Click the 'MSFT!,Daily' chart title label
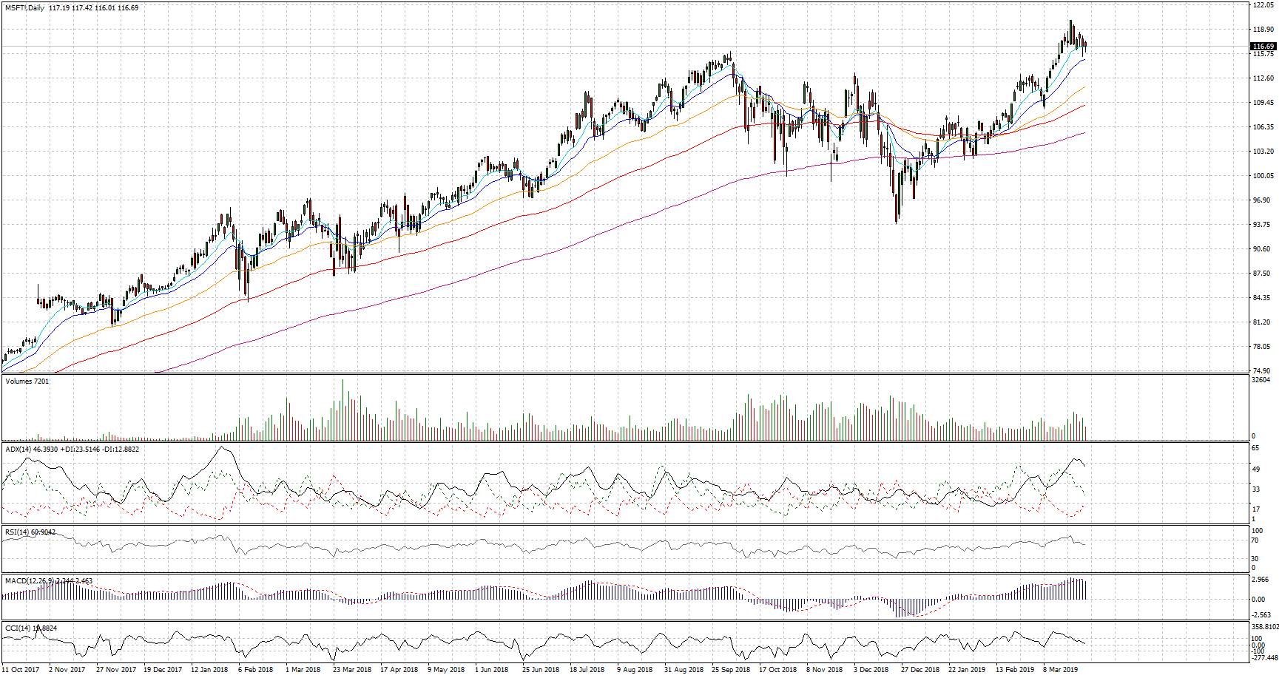 coord(25,8)
